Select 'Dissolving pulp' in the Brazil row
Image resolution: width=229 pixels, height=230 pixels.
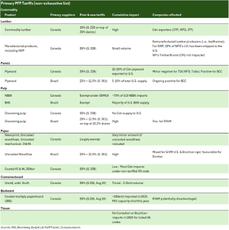(x=15, y=121)
